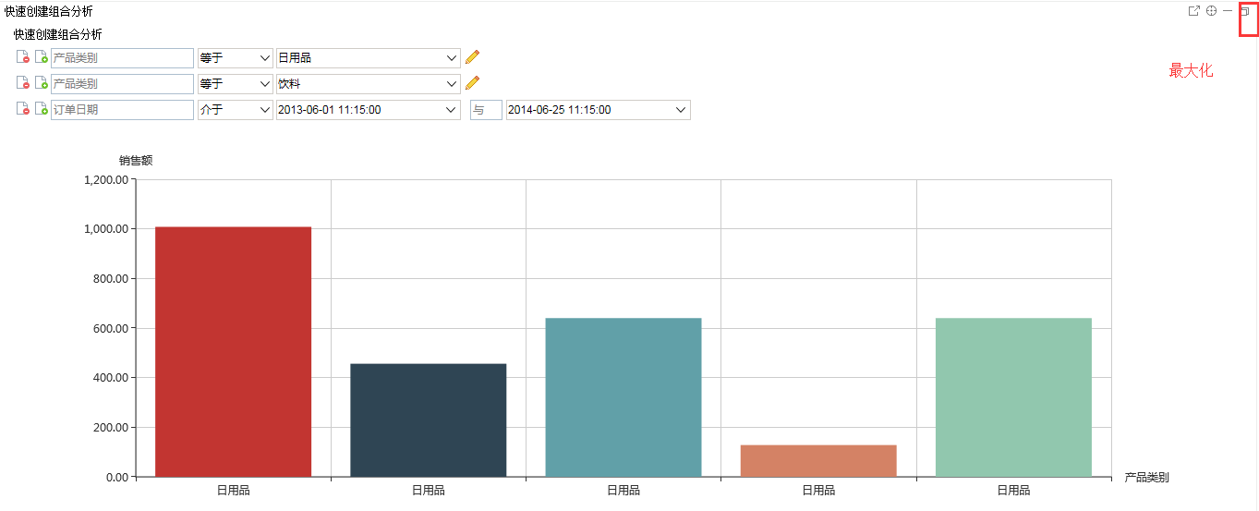Select the light green bar in the chart
1259x511 pixels.
point(1013,397)
